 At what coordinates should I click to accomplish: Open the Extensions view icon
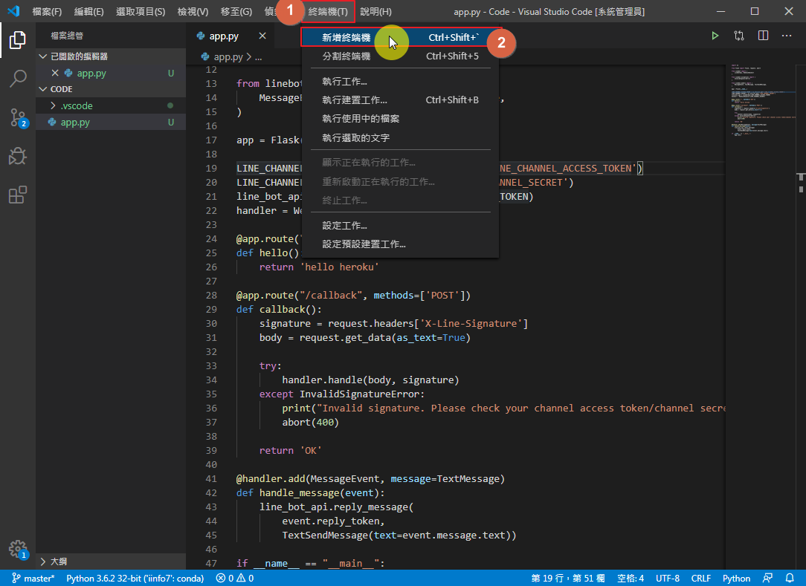coord(18,195)
